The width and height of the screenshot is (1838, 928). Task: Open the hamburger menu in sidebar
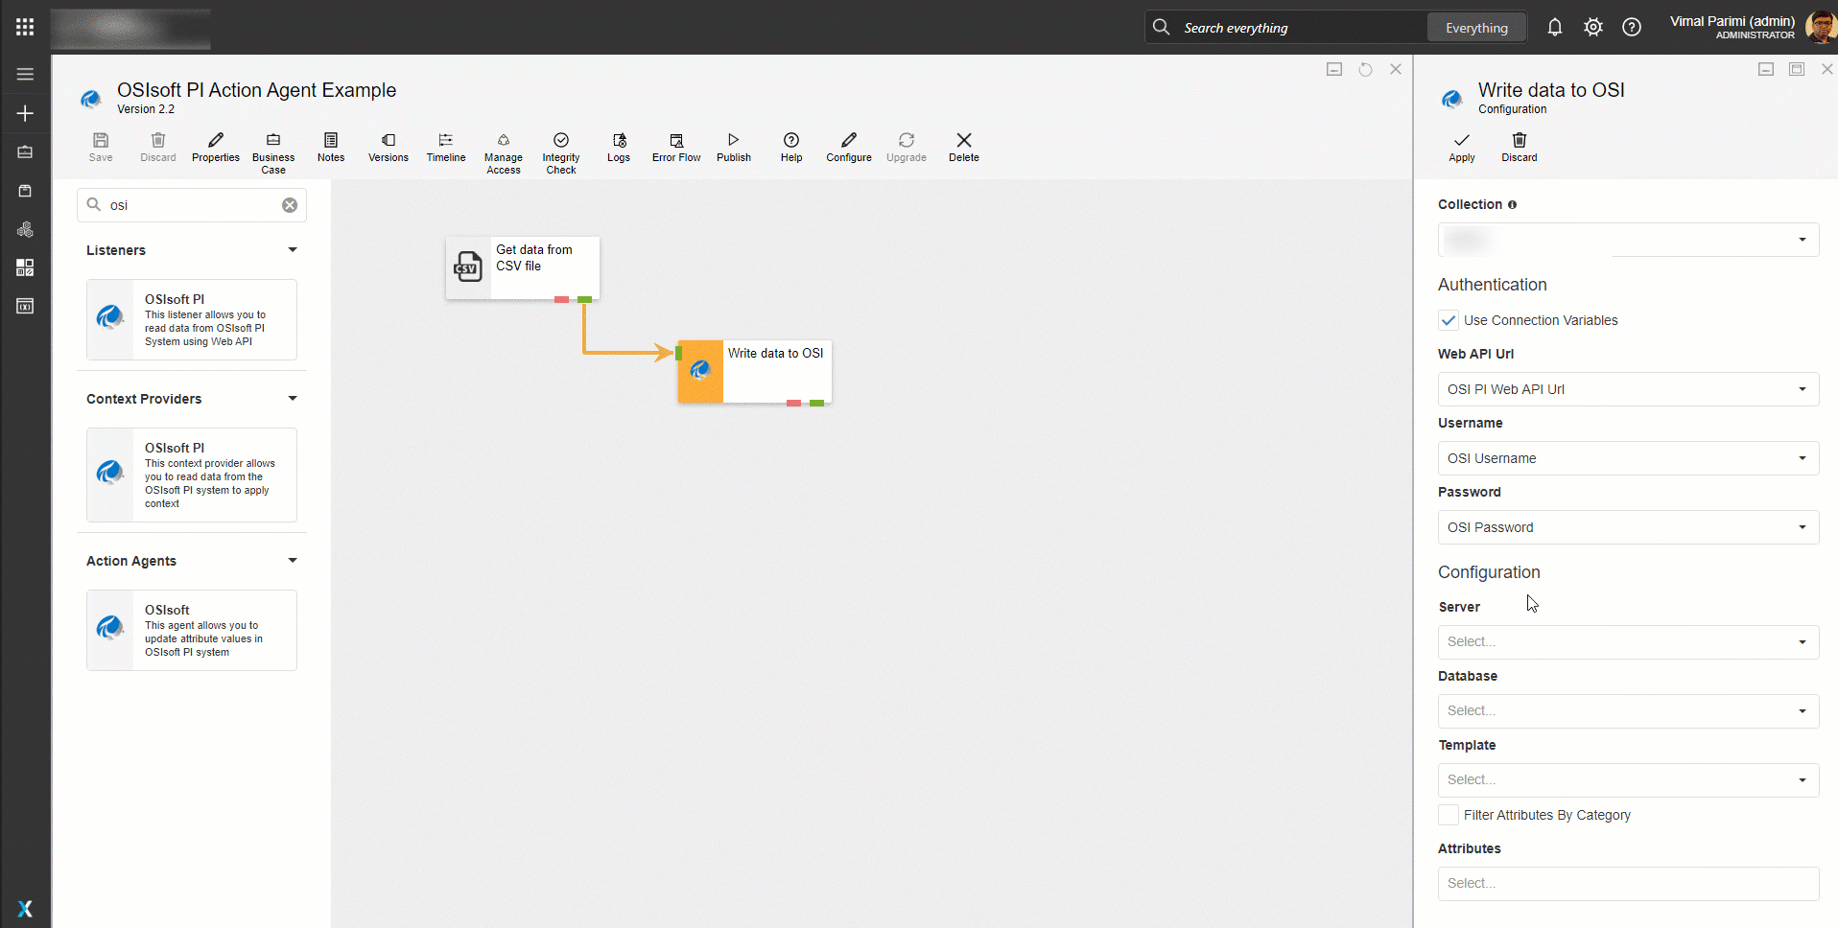(25, 74)
